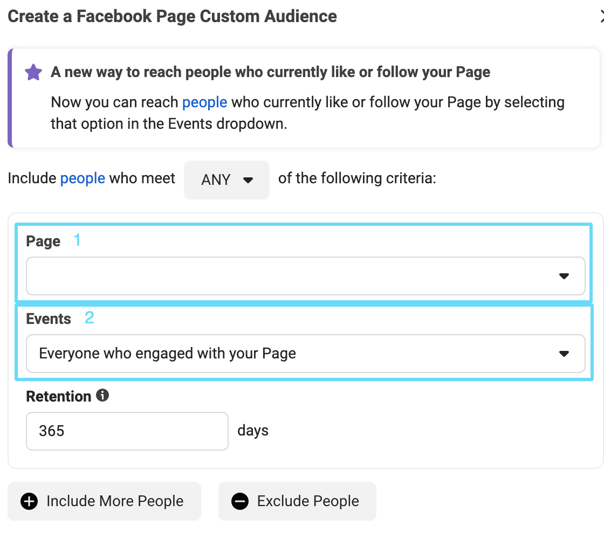Click the purple star announcement icon
Screen dimensions: 604x539
[x=33, y=72]
